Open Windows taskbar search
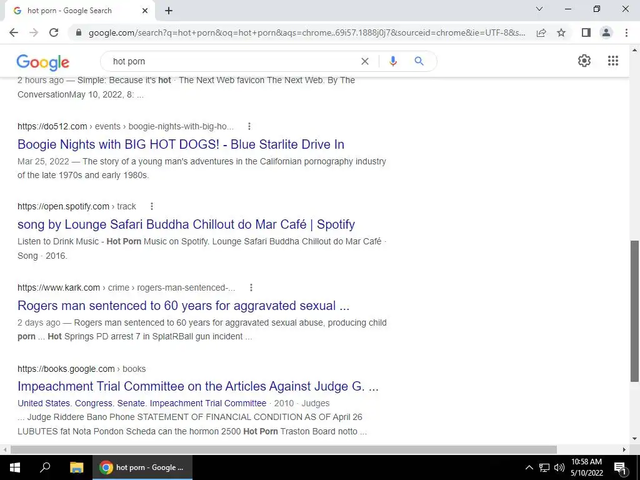The image size is (640, 480). point(45,467)
